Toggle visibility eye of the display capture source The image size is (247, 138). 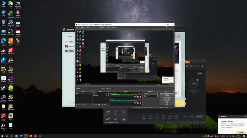[107, 95]
